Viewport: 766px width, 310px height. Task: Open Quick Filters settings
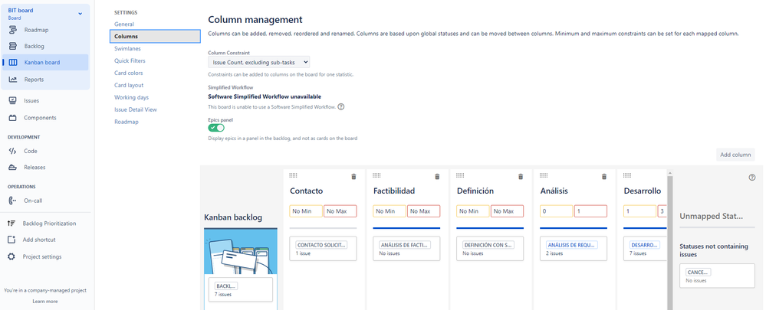130,61
